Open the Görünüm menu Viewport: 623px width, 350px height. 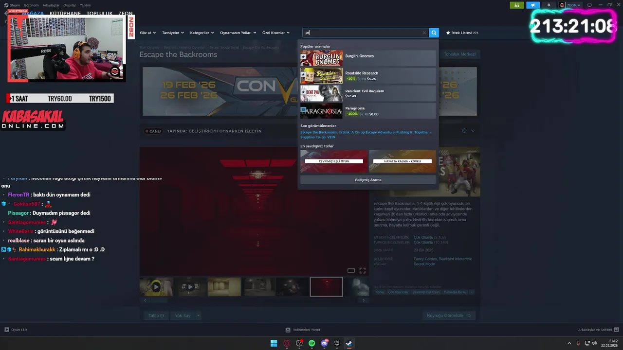31,5
